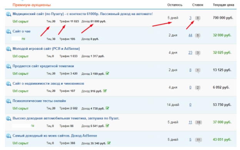The height and width of the screenshot is (150, 240).
Task: Click globe icon beside Высоко доходная автомобильная тематика
Action: [x=8, y=119]
